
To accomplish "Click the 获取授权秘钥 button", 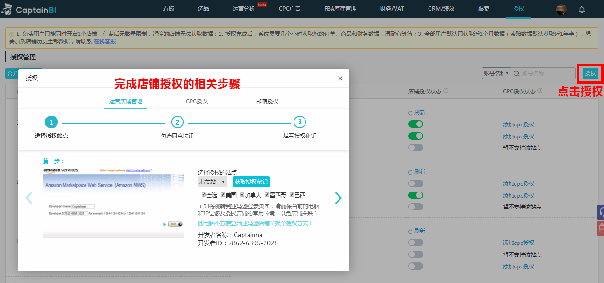I will pyautogui.click(x=251, y=182).
